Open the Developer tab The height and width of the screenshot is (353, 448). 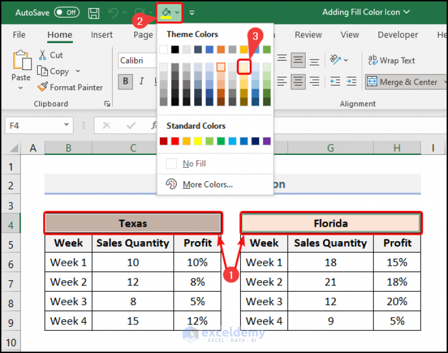[398, 35]
